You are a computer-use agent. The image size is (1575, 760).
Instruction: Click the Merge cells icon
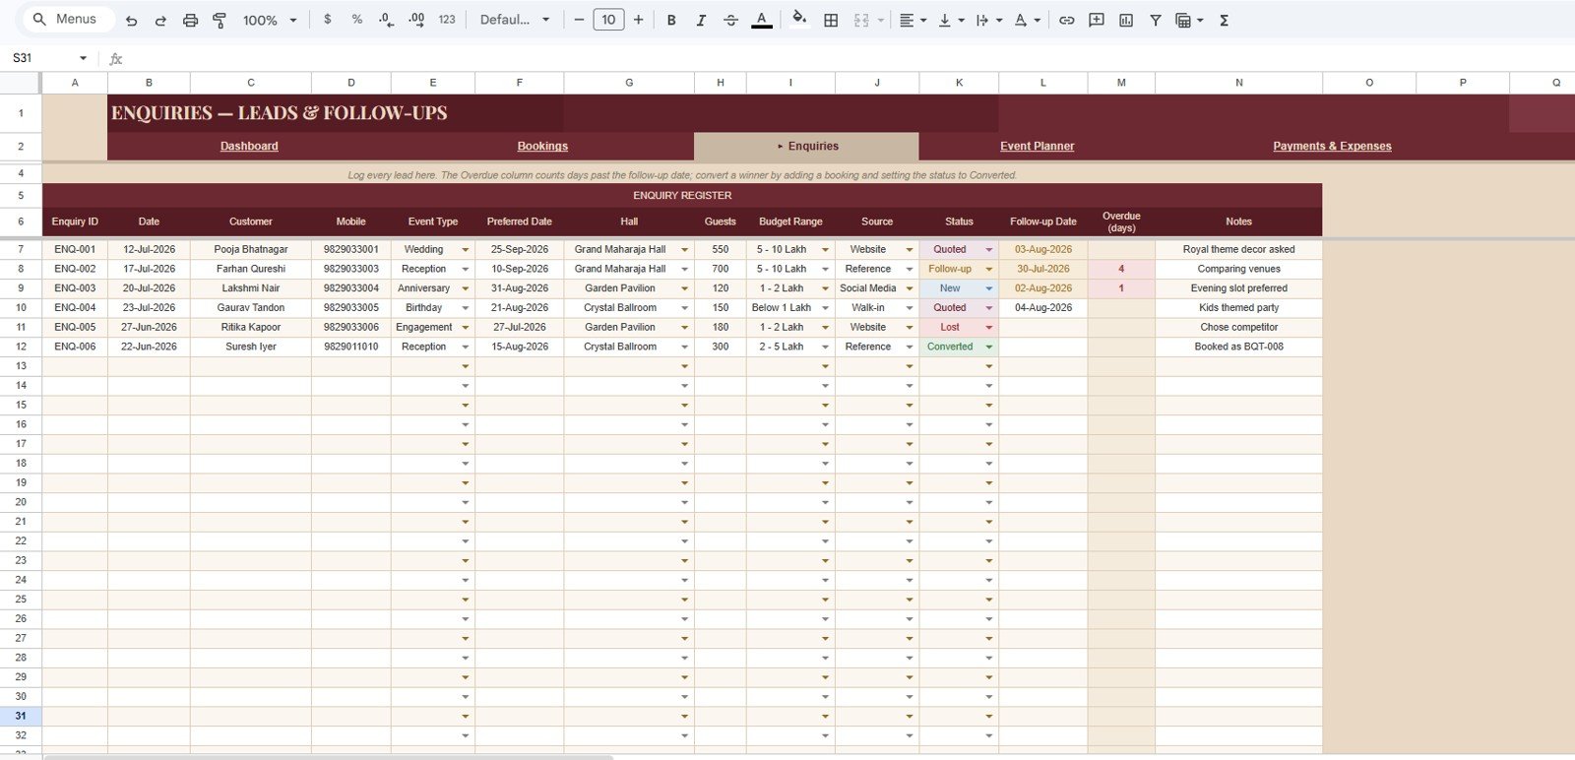[861, 20]
